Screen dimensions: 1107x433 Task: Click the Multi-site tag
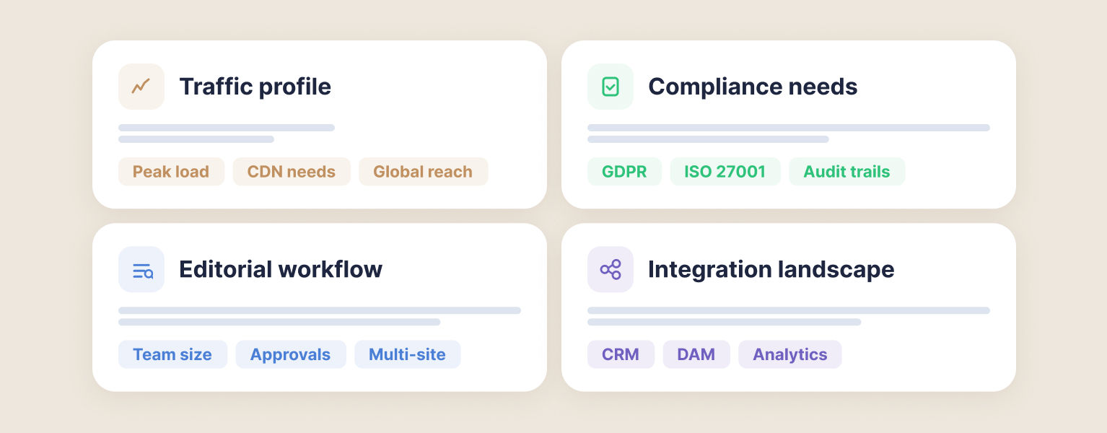point(407,354)
